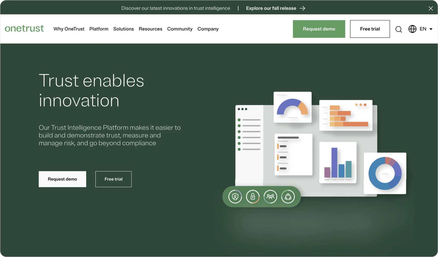Click the green Request demo header button

pyautogui.click(x=319, y=29)
